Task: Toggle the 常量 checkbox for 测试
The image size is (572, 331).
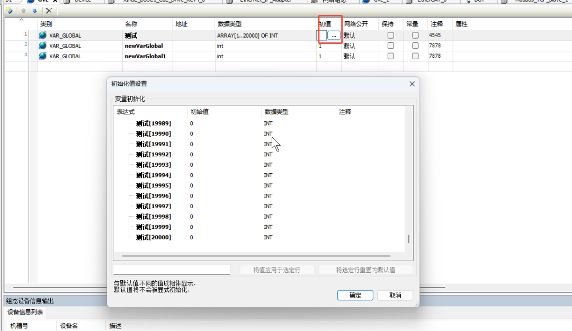Action: [x=415, y=35]
